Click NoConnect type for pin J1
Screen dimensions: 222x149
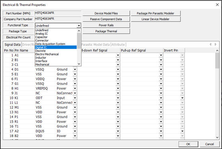(65, 93)
